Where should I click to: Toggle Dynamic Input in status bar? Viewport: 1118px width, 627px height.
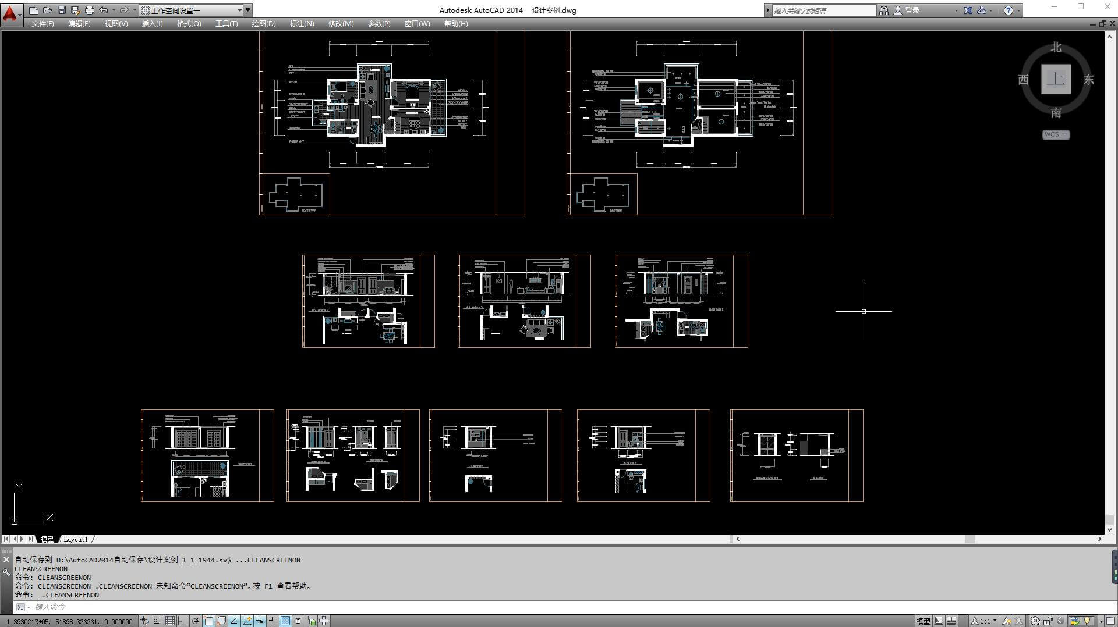(260, 621)
